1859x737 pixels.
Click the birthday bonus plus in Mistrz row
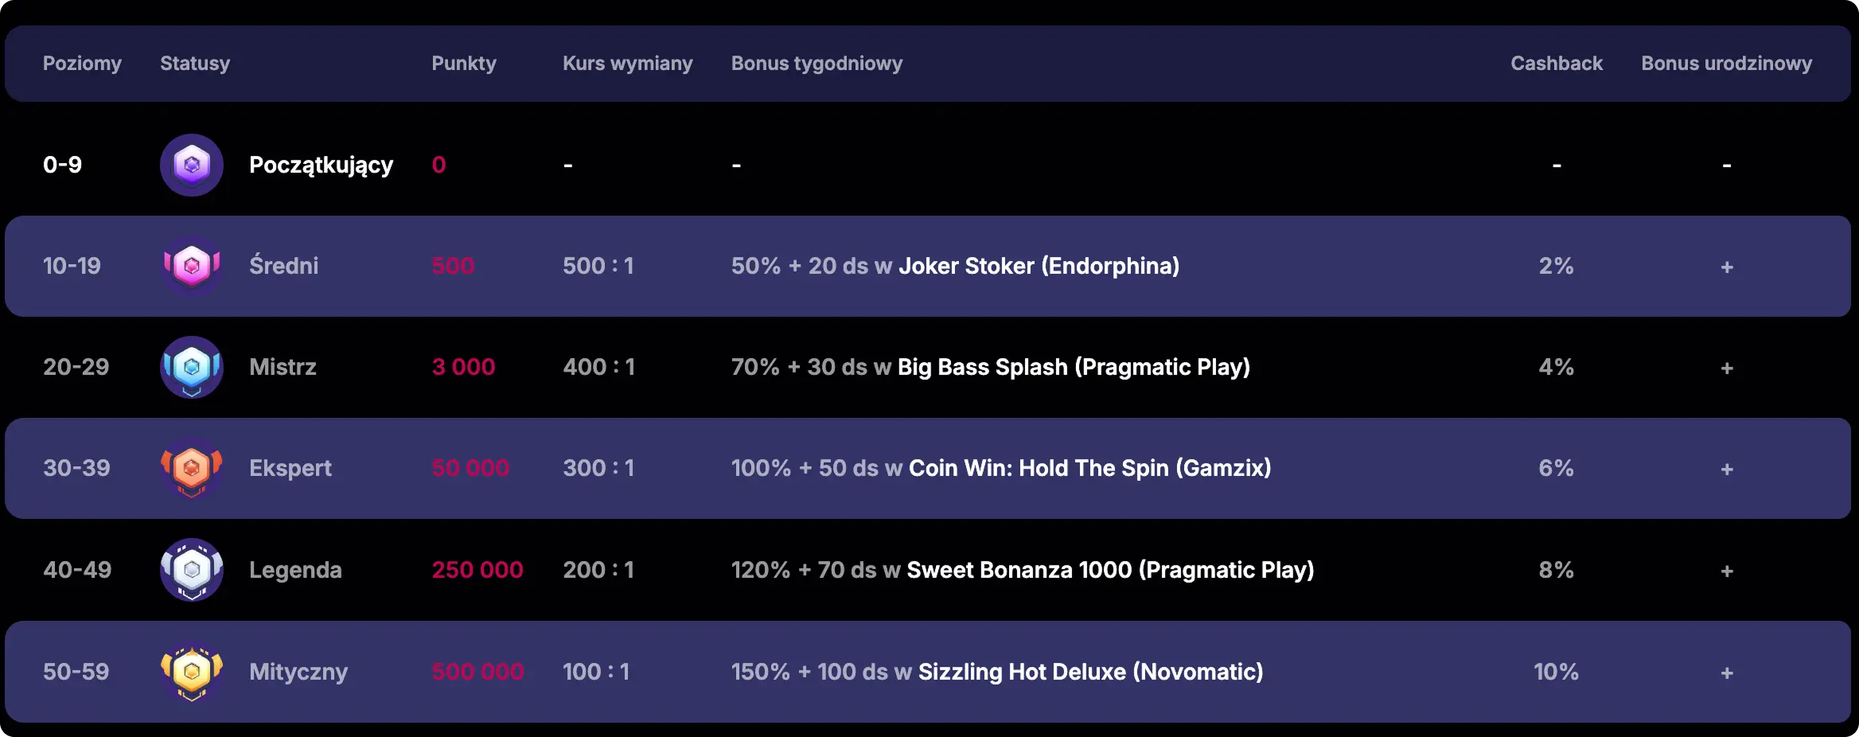[x=1726, y=368]
